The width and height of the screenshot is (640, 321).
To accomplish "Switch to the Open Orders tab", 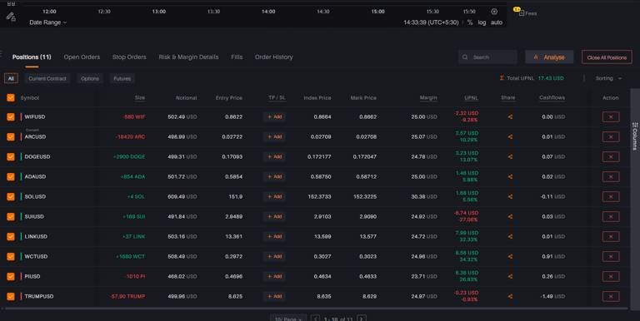I will (x=82, y=57).
